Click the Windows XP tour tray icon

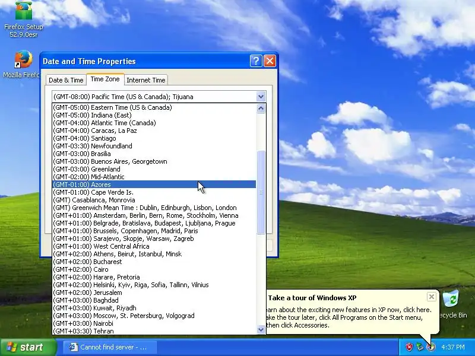pos(430,347)
